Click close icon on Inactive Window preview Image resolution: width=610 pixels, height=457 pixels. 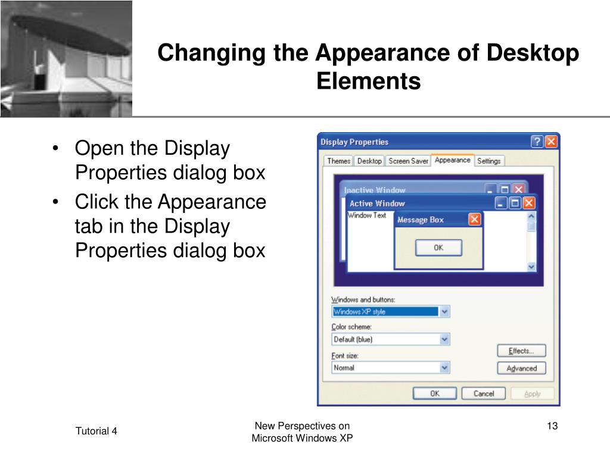tap(518, 190)
